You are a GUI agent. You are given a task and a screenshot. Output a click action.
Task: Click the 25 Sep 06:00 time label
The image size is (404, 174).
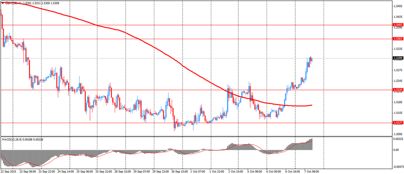click(x=85, y=171)
